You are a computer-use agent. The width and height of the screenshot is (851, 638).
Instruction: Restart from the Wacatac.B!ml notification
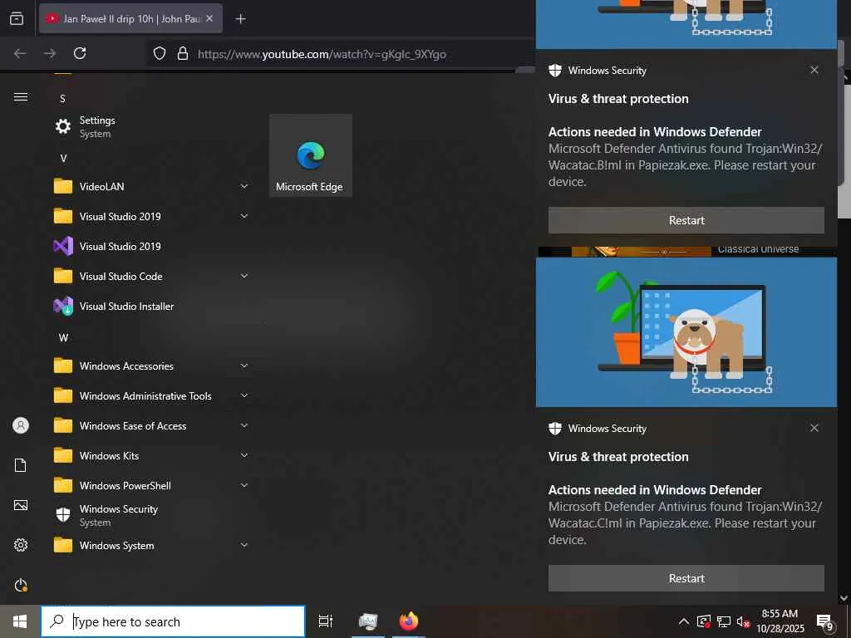pos(686,220)
